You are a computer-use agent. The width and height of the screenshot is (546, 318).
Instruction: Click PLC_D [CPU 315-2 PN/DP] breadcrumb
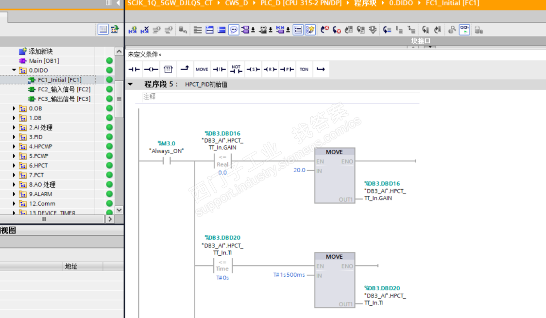click(x=301, y=3)
